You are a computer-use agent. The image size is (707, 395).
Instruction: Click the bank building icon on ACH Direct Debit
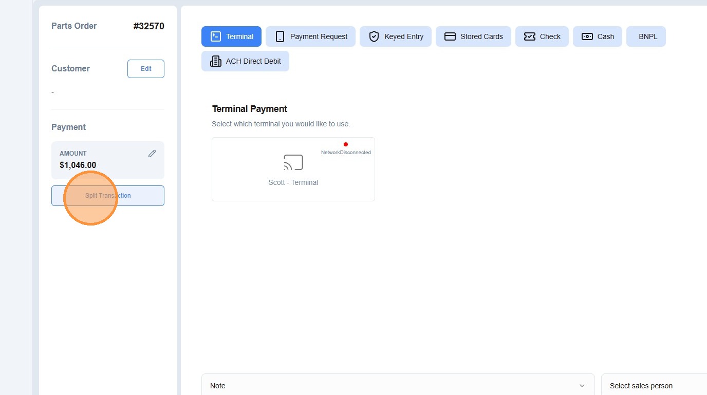[216, 61]
